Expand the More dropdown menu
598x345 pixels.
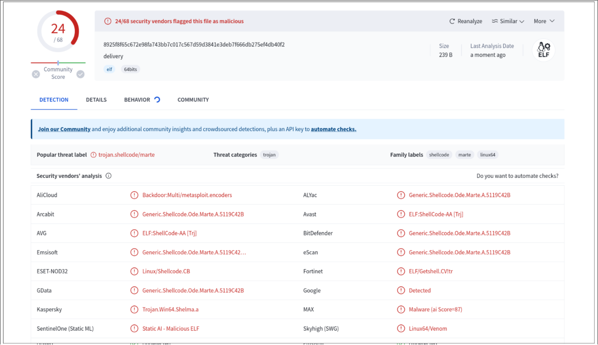544,21
